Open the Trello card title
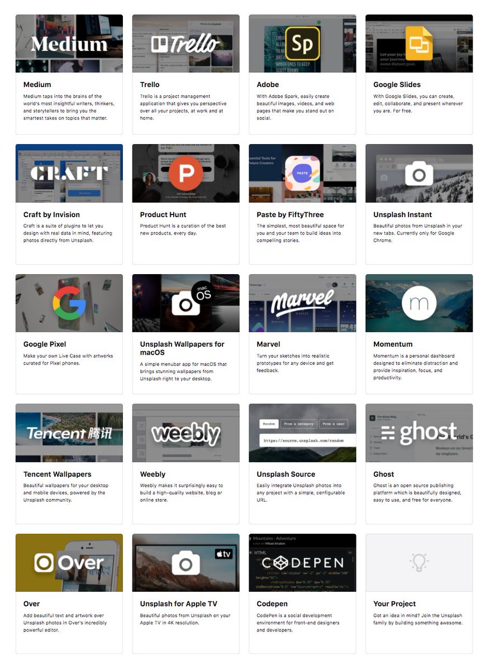 click(x=150, y=85)
